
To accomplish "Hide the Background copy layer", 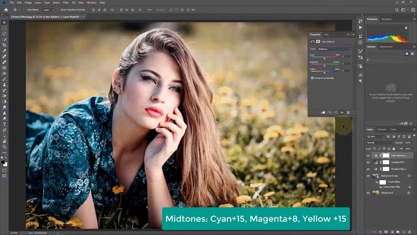I will pyautogui.click(x=368, y=176).
